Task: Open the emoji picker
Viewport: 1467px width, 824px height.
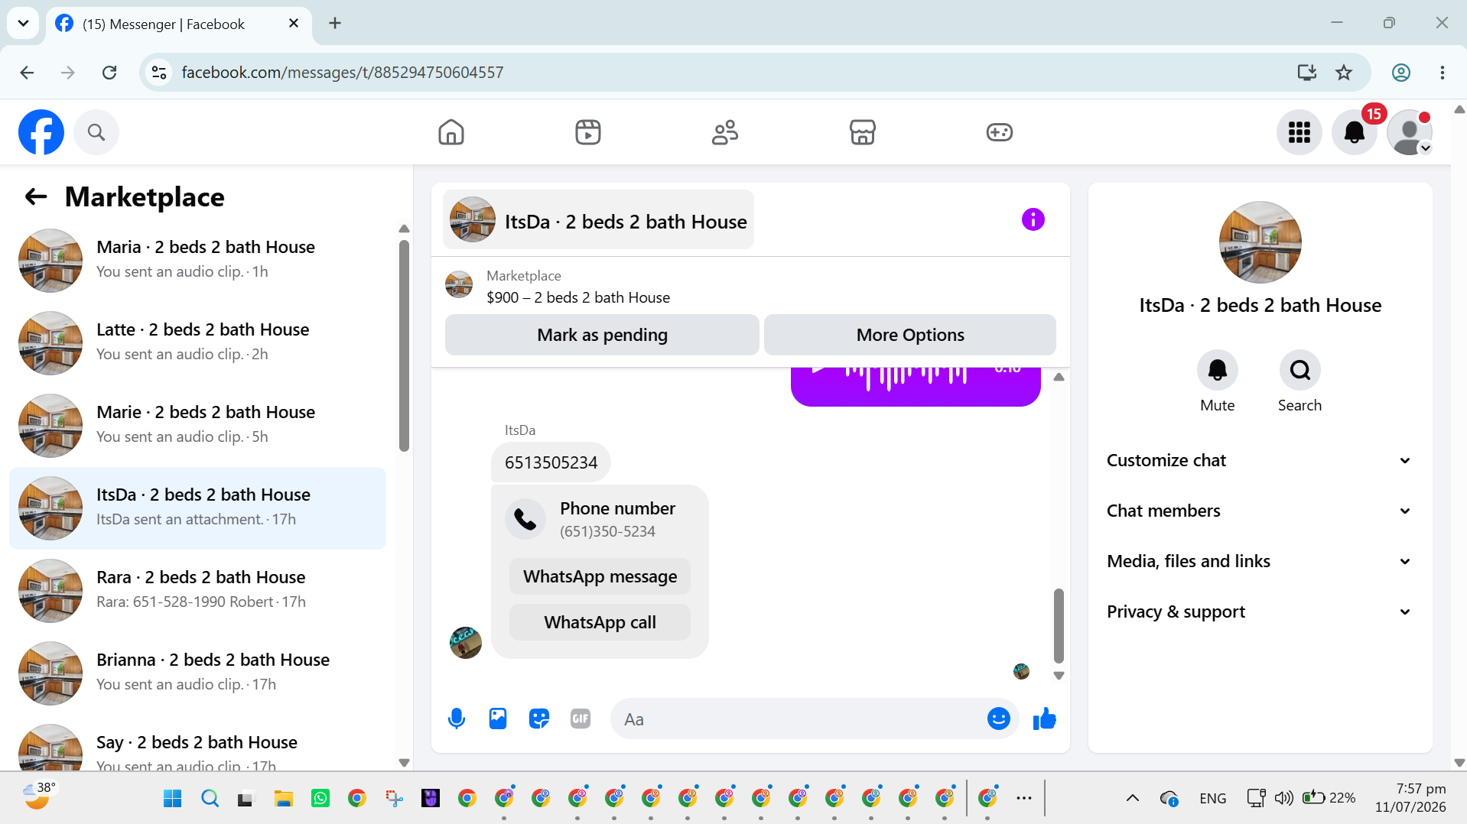Action: tap(999, 719)
